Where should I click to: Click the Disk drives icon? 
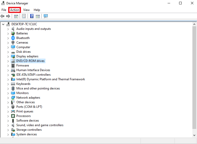pyautogui.click(x=13, y=52)
